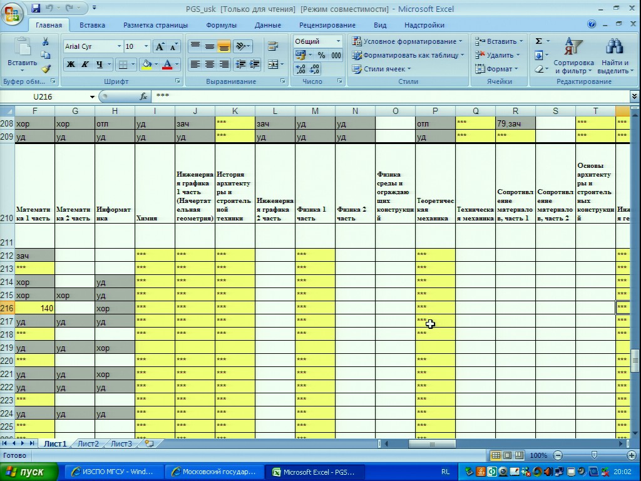Decrease font size with the small A icon
The width and height of the screenshot is (641, 481).
click(173, 46)
